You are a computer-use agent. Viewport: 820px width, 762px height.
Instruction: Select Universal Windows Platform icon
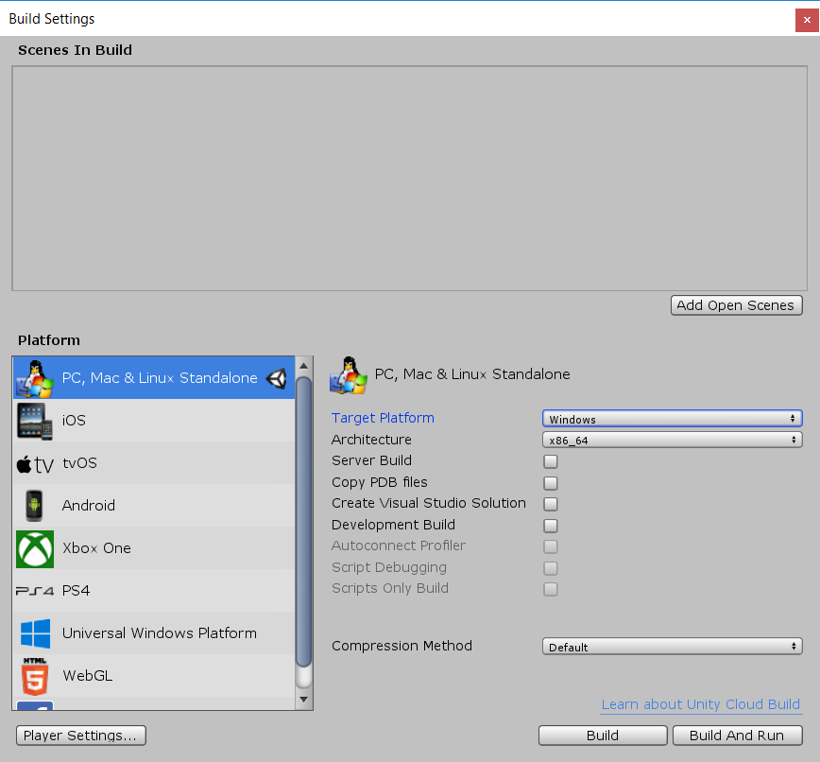tap(35, 633)
